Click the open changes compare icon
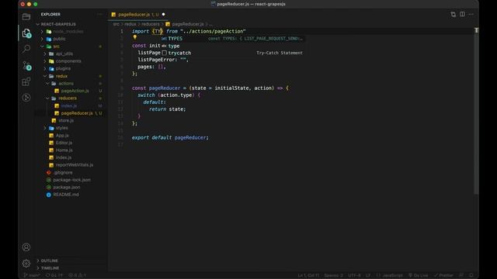The height and width of the screenshot is (279, 497). pos(454,14)
